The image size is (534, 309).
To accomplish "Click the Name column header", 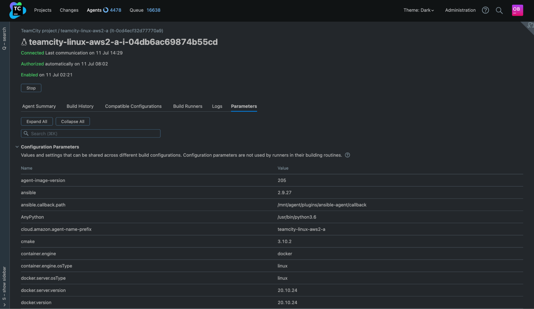I will 26,168.
